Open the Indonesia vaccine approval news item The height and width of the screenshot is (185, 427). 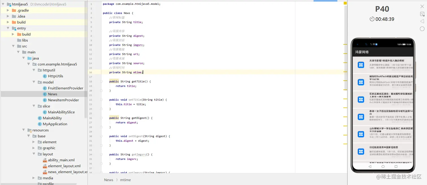[383, 151]
